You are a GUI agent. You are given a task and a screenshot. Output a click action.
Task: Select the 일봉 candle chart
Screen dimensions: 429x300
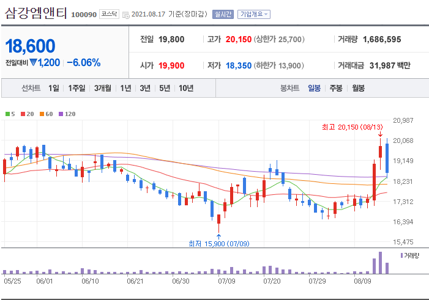[314, 88]
